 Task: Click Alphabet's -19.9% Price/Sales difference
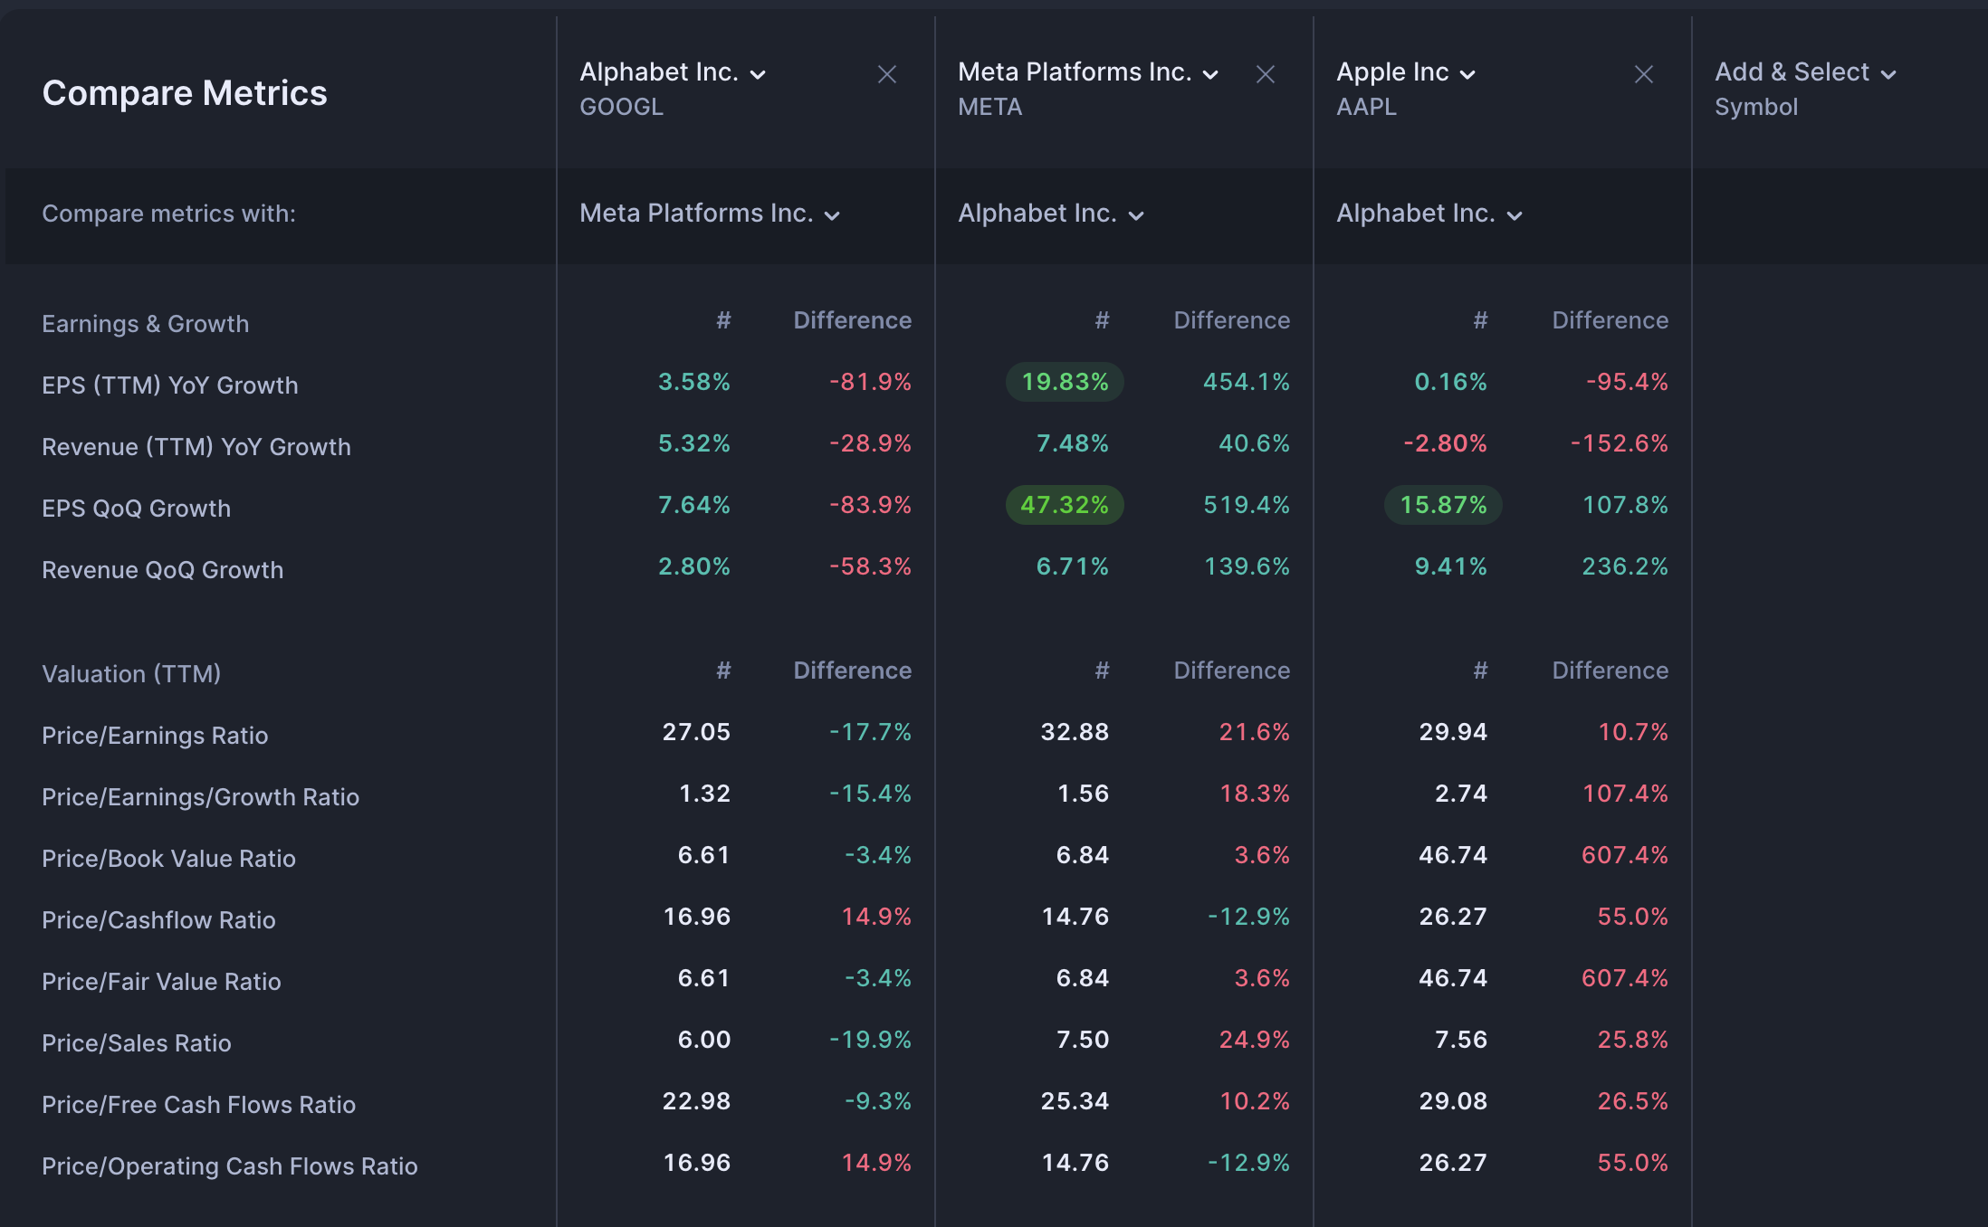coord(871,1040)
